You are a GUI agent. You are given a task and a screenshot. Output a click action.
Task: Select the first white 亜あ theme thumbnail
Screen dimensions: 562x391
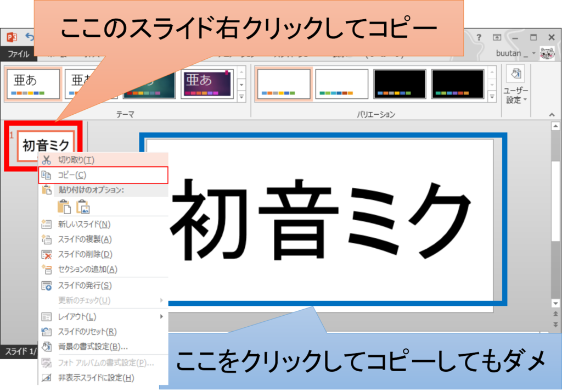[x=33, y=84]
